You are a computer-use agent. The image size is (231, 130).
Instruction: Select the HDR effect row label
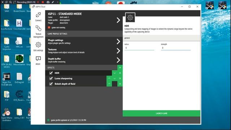tap(57, 73)
